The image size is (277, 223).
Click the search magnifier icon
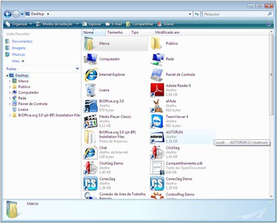[270, 14]
